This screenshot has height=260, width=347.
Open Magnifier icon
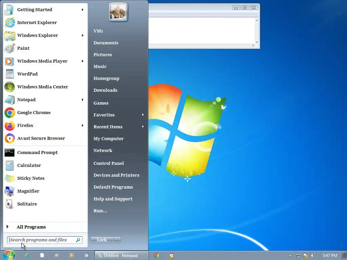[9, 191]
